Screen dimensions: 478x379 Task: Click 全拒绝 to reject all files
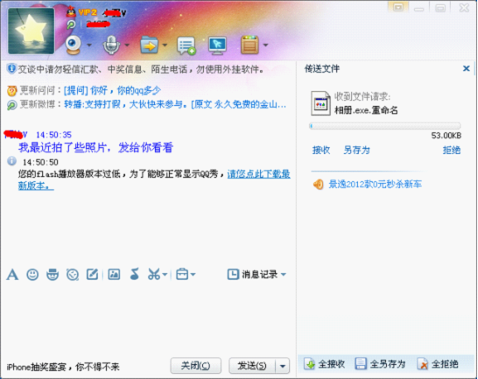coord(437,364)
